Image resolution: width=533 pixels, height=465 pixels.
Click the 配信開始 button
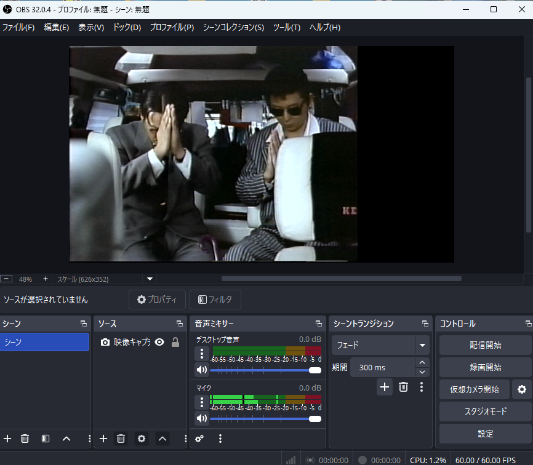point(485,345)
